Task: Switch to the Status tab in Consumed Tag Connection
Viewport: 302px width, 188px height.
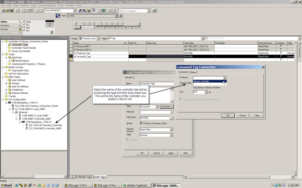Action: [x=193, y=72]
